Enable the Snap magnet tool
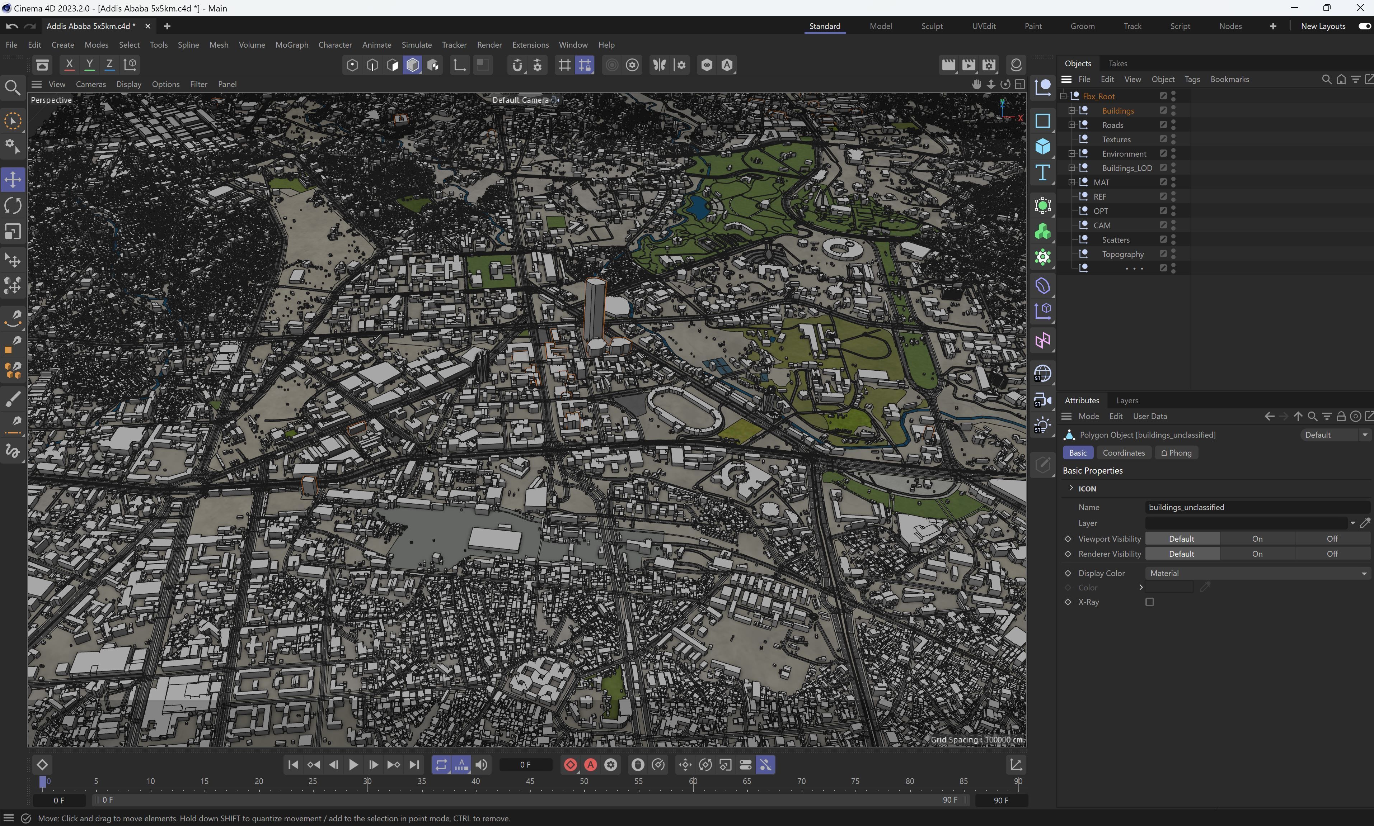The width and height of the screenshot is (1374, 826). click(x=517, y=65)
